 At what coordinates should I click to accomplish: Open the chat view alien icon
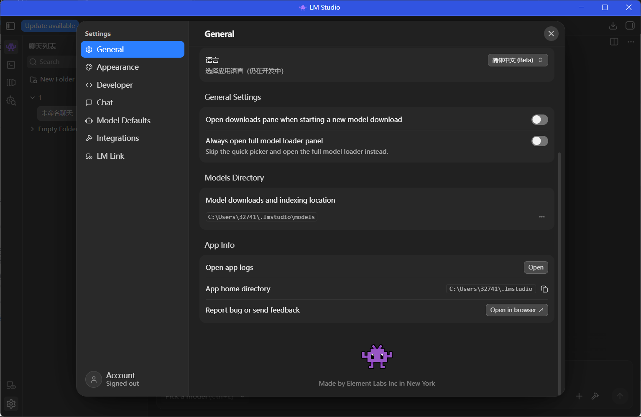coord(11,47)
